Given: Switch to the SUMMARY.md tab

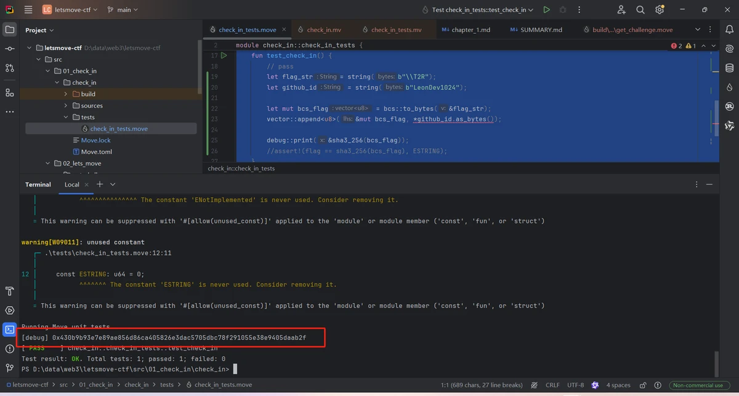Looking at the screenshot, I should [x=541, y=30].
